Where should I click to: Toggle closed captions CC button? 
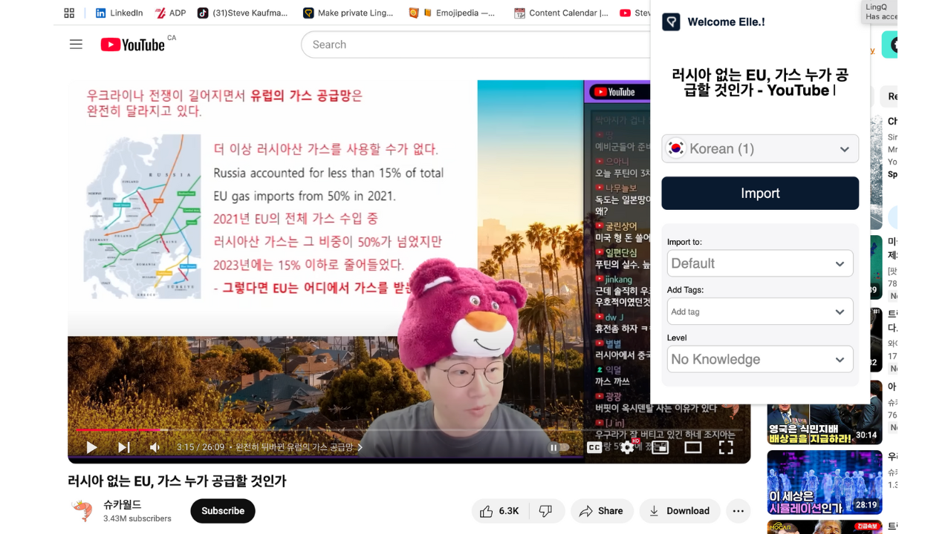click(x=594, y=447)
